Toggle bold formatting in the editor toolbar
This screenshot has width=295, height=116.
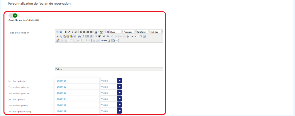click(66, 32)
